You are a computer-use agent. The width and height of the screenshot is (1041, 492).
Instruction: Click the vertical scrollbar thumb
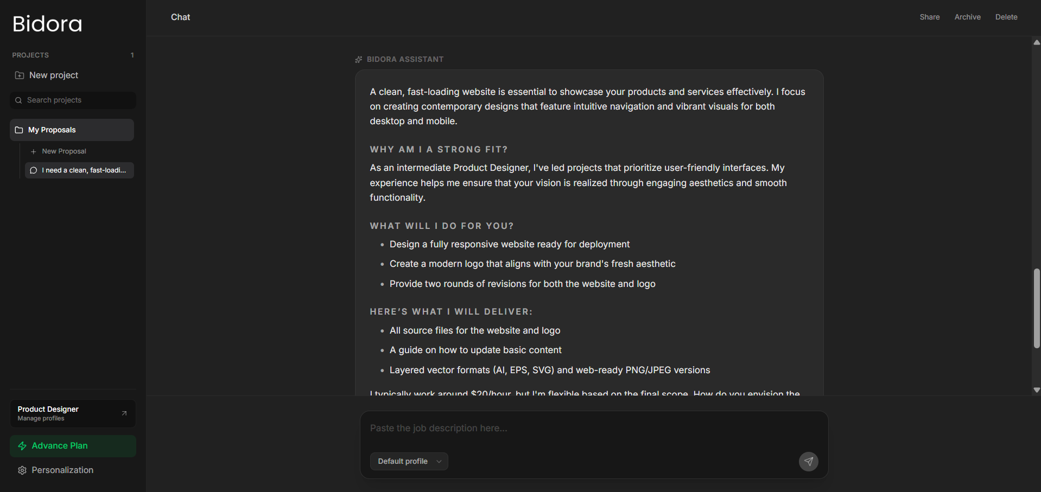(x=1037, y=308)
